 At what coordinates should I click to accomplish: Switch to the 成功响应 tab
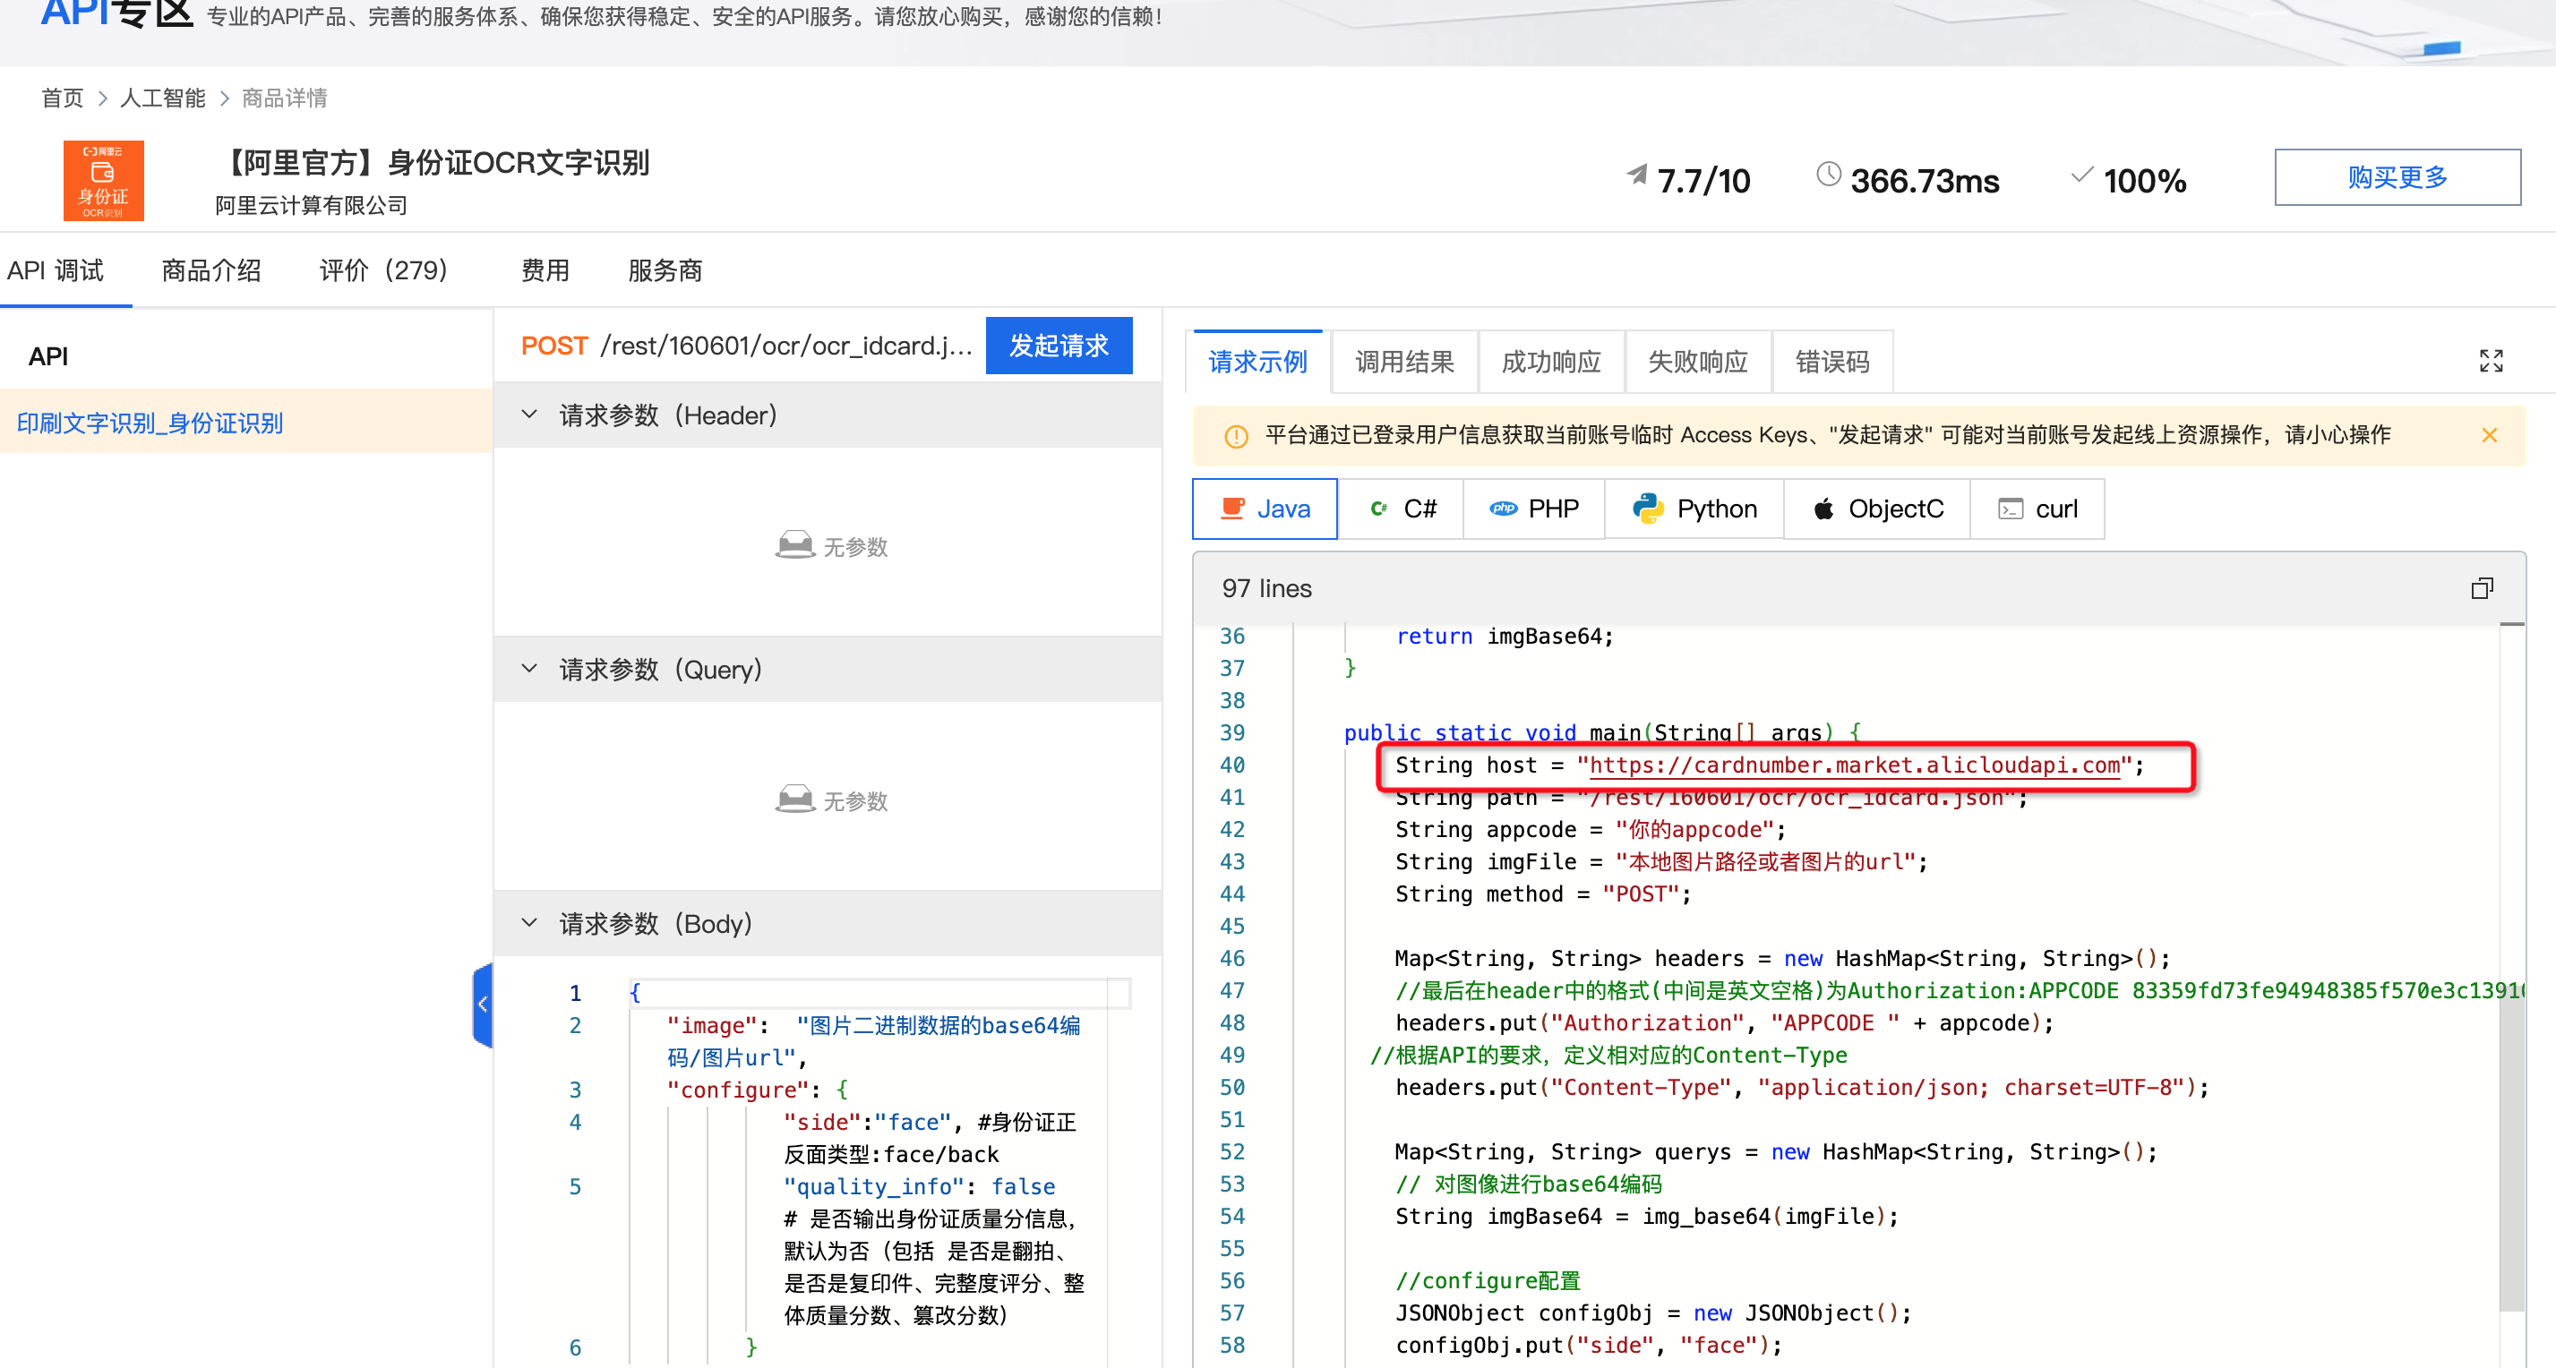(1551, 361)
